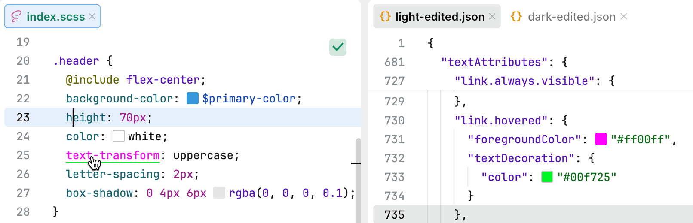Screen dimensions: 693x223
Task: Switch to the dark-edited.json tab
Action: [571, 17]
